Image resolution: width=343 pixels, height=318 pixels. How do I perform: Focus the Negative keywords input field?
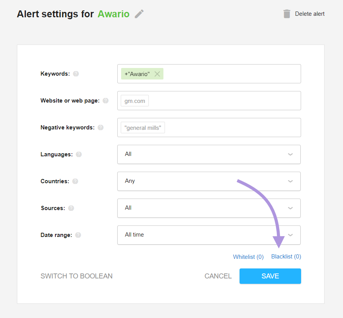coord(209,128)
